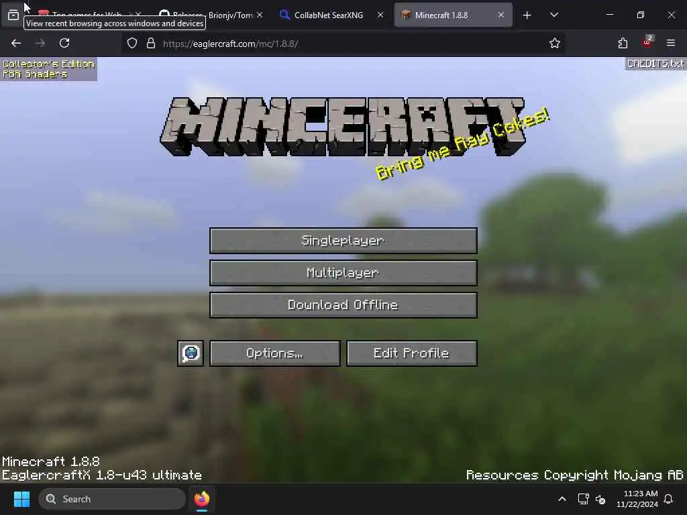The height and width of the screenshot is (515, 687).
Task: Click the Collector's Edition PBR Shaders label
Action: click(48, 69)
